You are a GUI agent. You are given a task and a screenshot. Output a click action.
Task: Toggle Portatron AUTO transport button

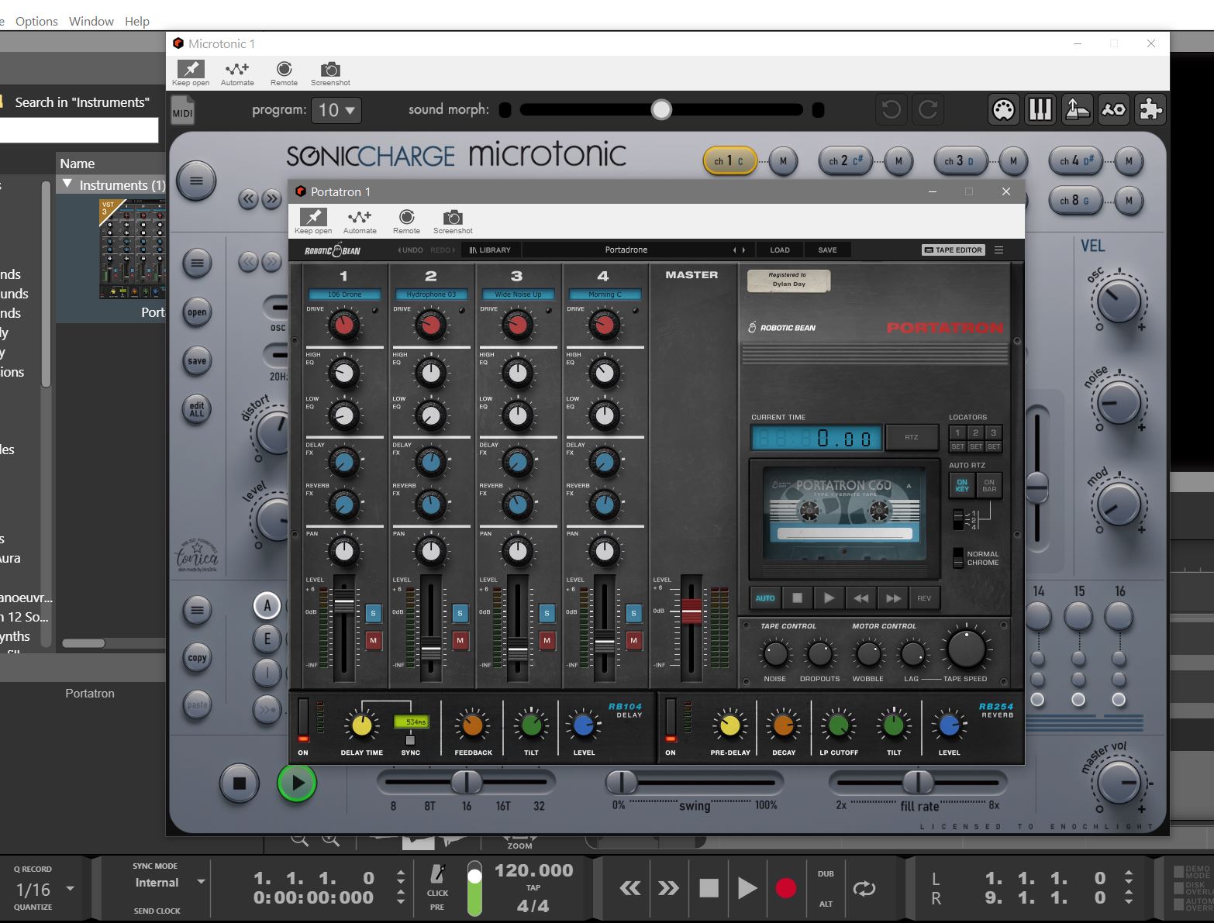click(x=765, y=598)
